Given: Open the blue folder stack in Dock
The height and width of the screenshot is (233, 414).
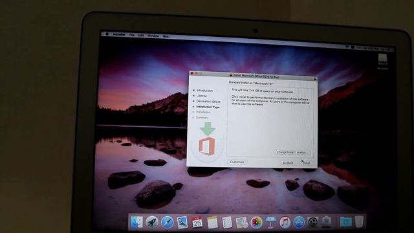Looking at the screenshot, I should point(345,222).
